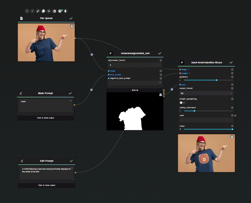Click the circle select icon above File Upload
Image resolution: width=251 pixels, height=203 pixels.
pos(27,11)
